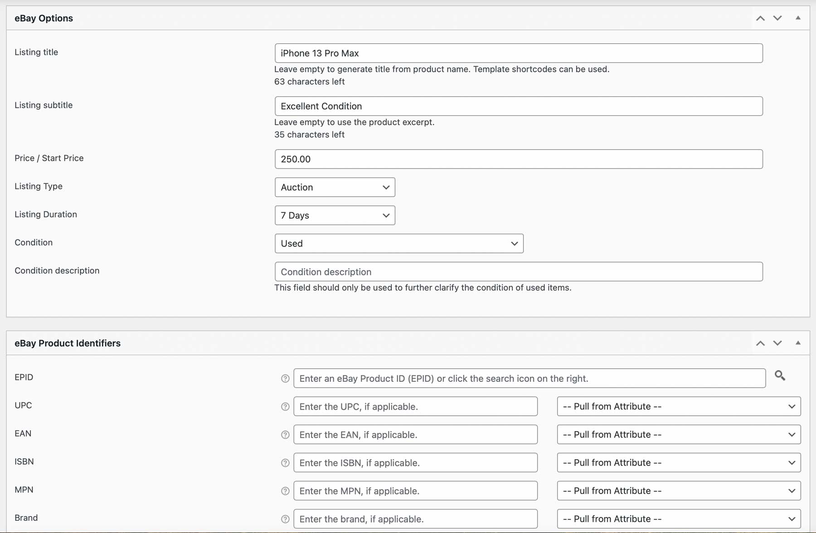The height and width of the screenshot is (533, 816).
Task: Focus the Condition description field
Action: coord(518,272)
